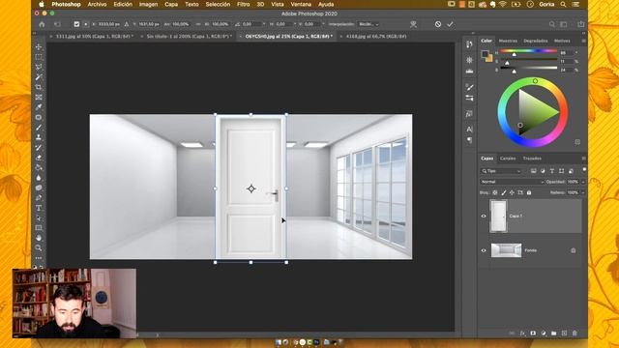Expand the Relleno slider arrow
The width and height of the screenshot is (619, 348).
[x=583, y=192]
